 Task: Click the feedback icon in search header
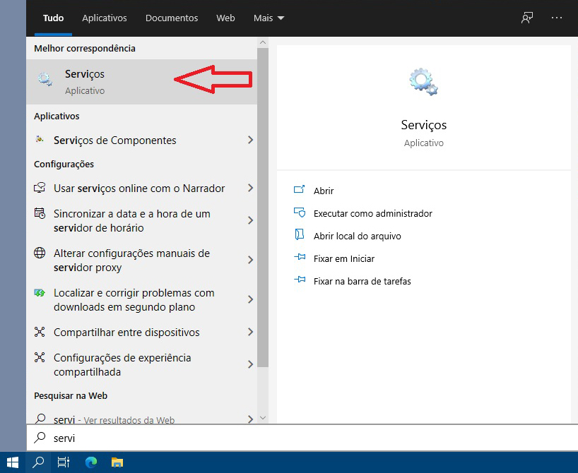527,18
